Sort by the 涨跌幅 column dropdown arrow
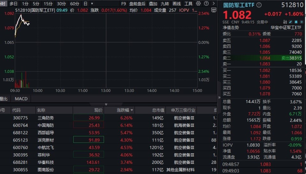The height and width of the screenshot is (174, 306). tap(132, 110)
